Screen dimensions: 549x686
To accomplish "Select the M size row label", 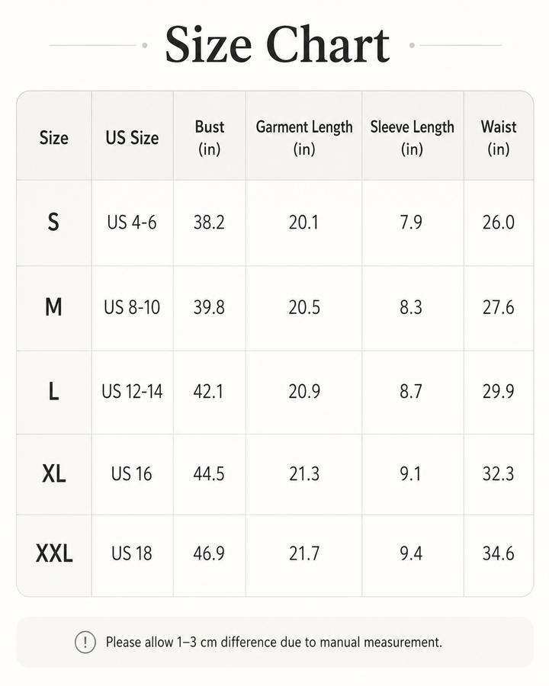I will (53, 307).
